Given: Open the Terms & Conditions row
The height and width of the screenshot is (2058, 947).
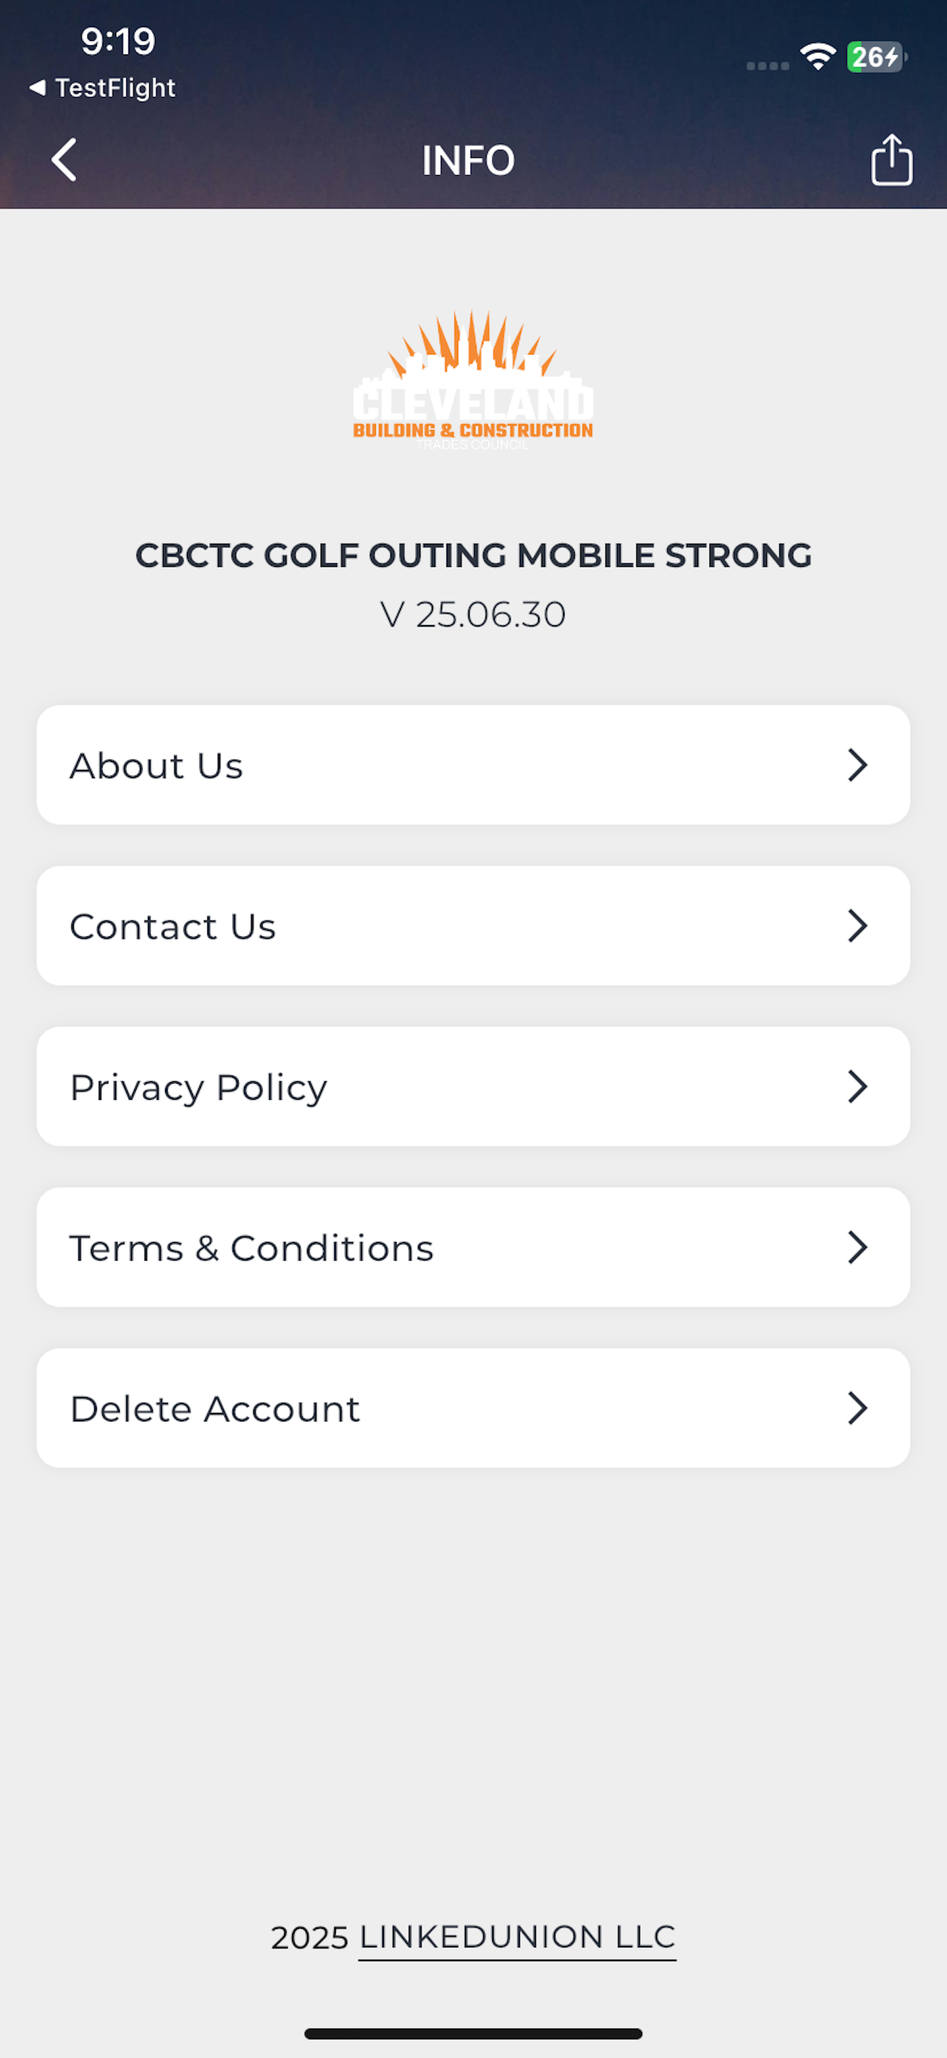Looking at the screenshot, I should click(x=473, y=1247).
